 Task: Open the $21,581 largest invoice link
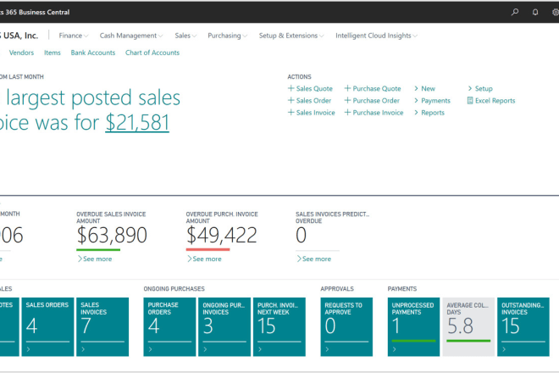137,122
